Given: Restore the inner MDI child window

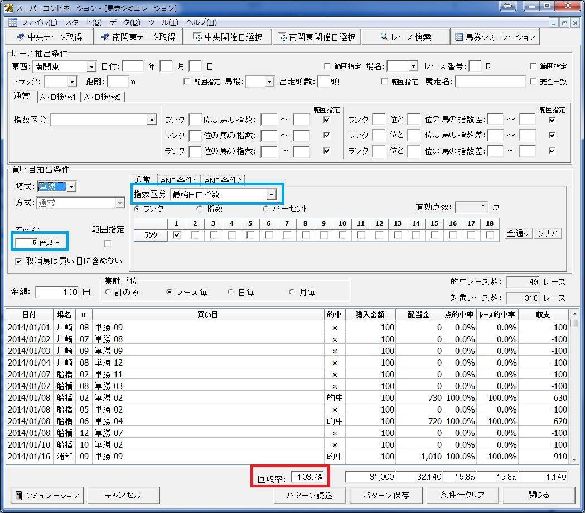Looking at the screenshot, I should (564, 23).
